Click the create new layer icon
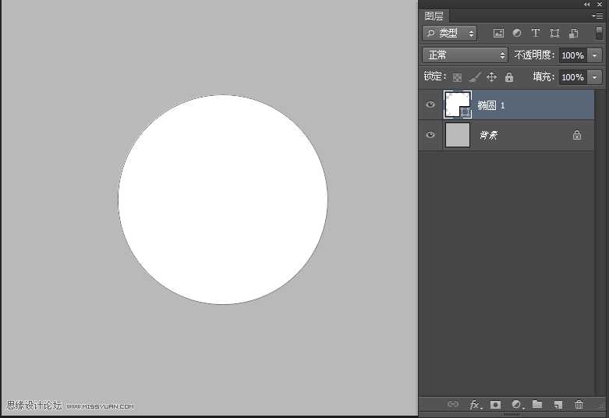Screen dimensions: 609x418 pyautogui.click(x=558, y=405)
